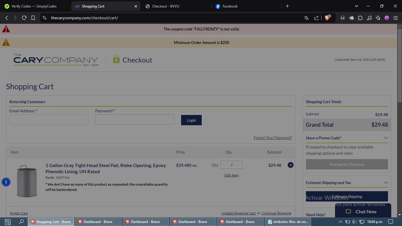Click the address bar URL
The width and height of the screenshot is (402, 226).
pyautogui.click(x=84, y=18)
